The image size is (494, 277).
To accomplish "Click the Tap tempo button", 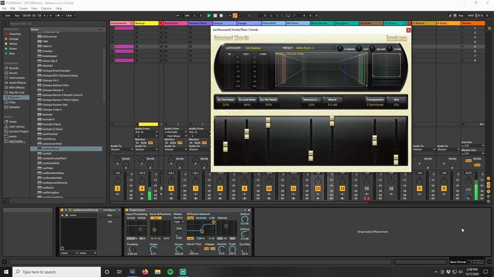I will tap(17, 15).
